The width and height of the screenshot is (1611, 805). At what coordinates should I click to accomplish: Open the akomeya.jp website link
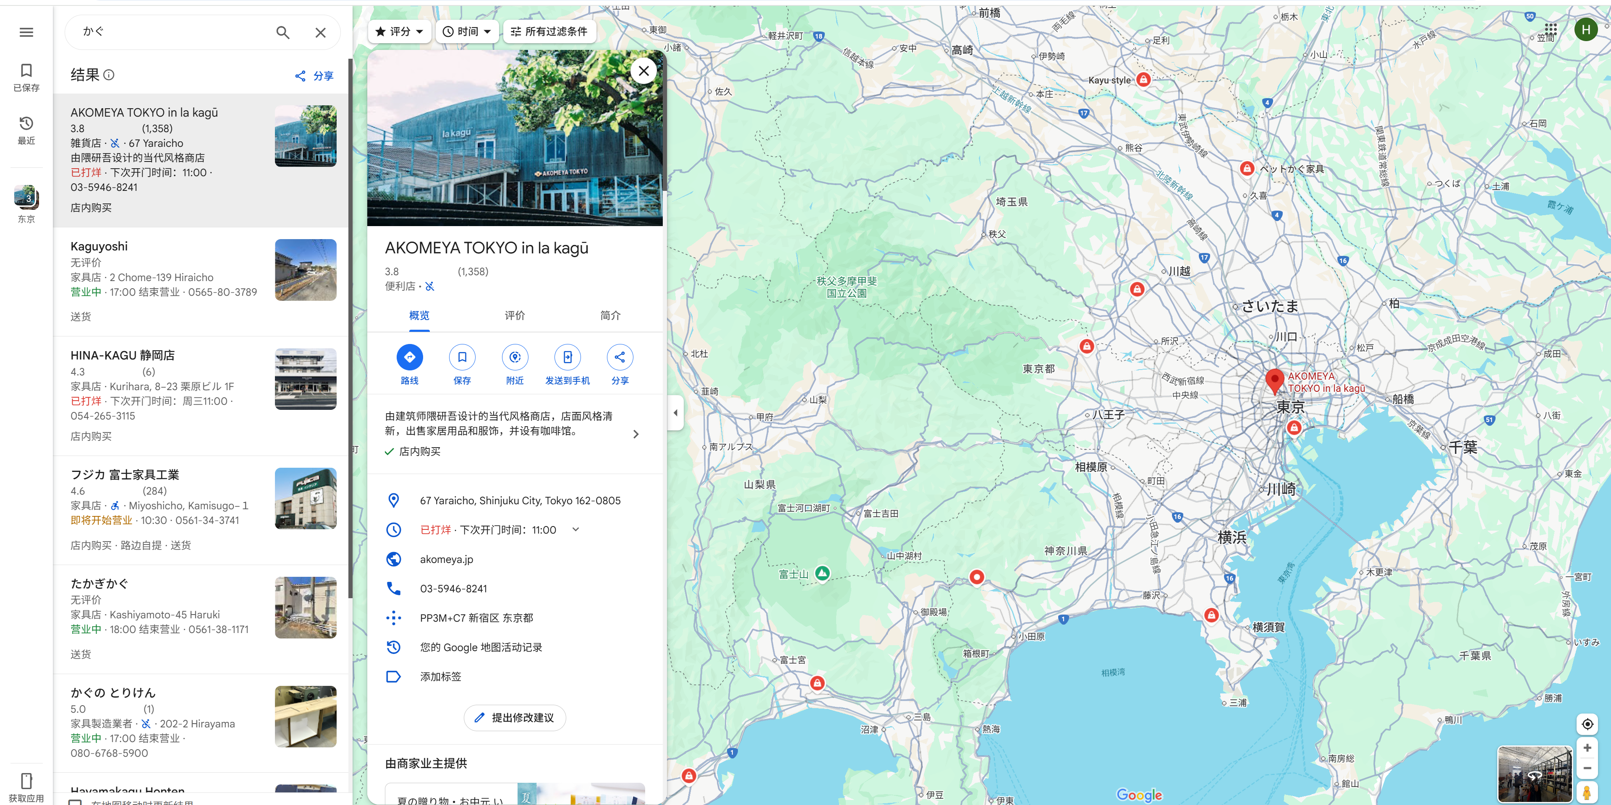(447, 559)
